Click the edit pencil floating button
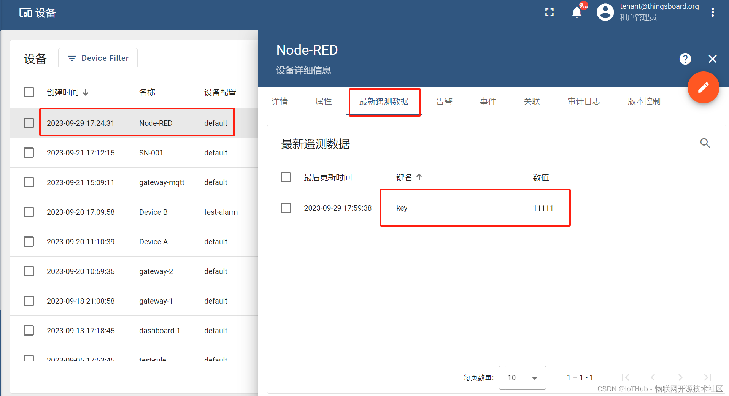Screen dimensions: 729x396 pyautogui.click(x=703, y=87)
